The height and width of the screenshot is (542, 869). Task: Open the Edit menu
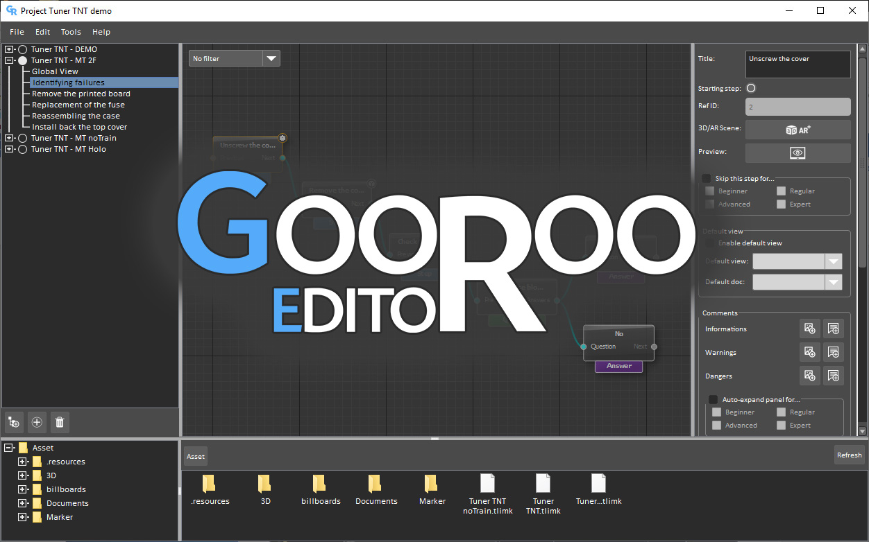tap(43, 32)
